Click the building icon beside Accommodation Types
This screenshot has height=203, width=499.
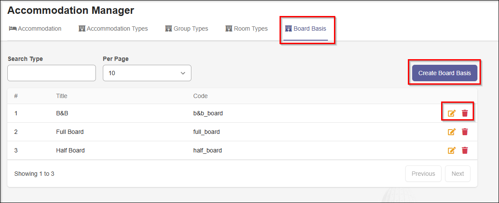point(82,29)
